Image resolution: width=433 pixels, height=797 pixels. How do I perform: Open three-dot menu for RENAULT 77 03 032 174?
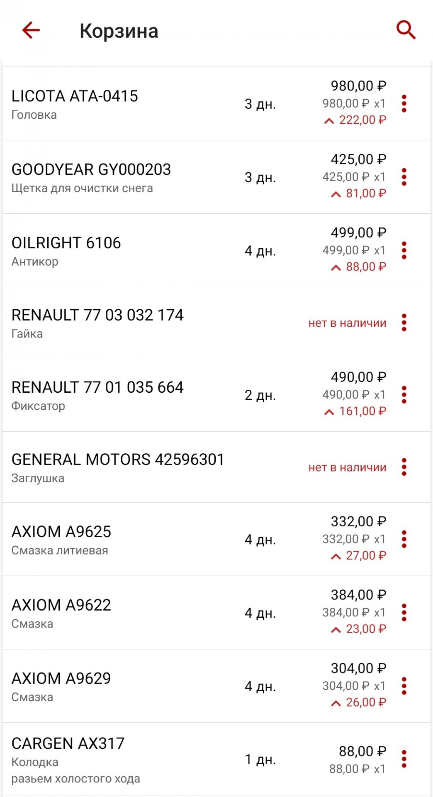coord(404,323)
